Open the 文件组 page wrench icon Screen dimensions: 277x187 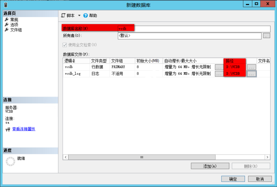6,30
